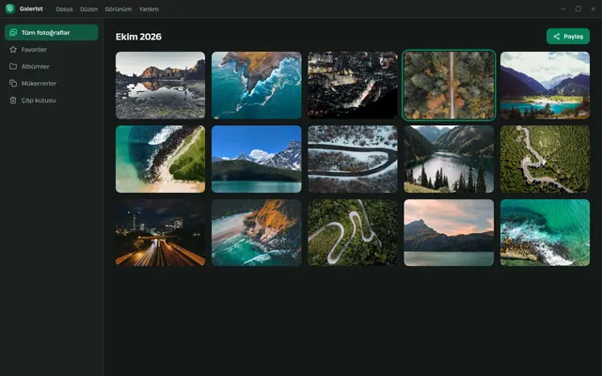Minimize the Galerist window
Viewport: 602px width, 376px height.
tap(563, 8)
